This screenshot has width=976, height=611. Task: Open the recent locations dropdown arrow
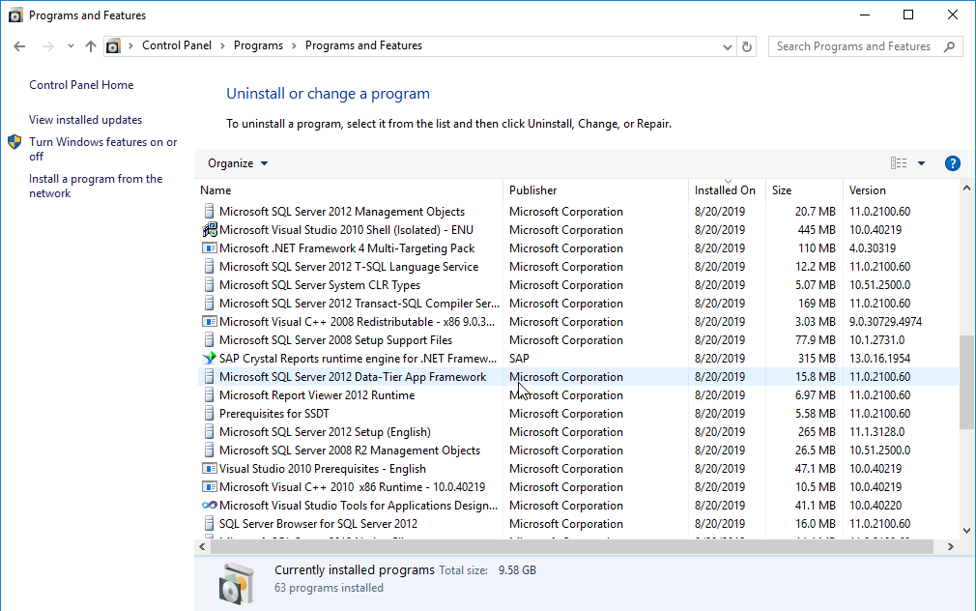71,46
